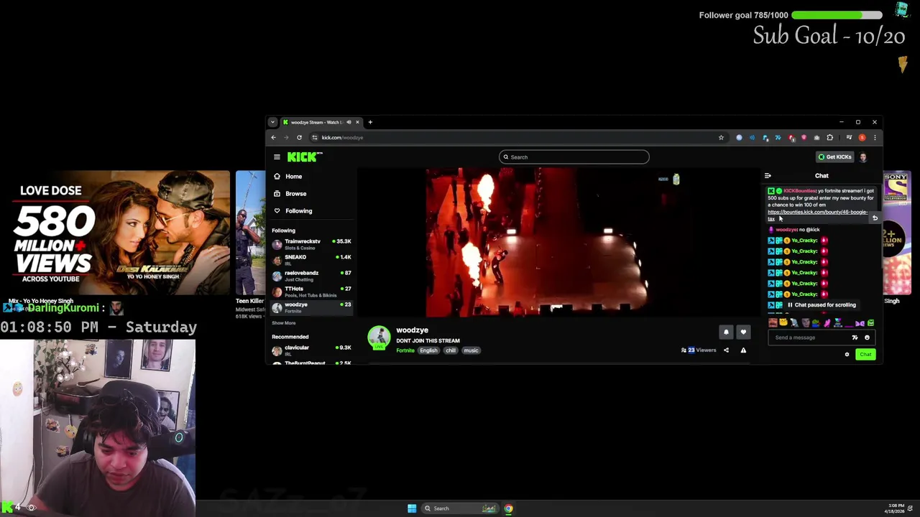Open the SNEAKO channel
Screen dimensions: 920x517
pos(311,260)
